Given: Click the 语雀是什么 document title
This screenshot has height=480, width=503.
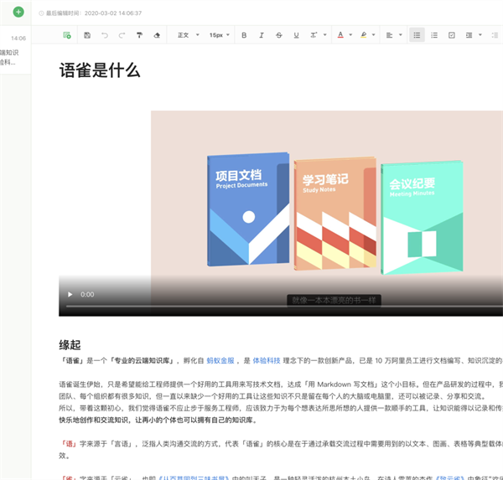Looking at the screenshot, I should [x=100, y=70].
